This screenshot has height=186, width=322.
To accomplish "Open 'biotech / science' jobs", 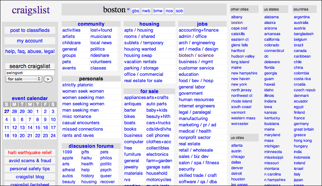I will tap(196, 55).
